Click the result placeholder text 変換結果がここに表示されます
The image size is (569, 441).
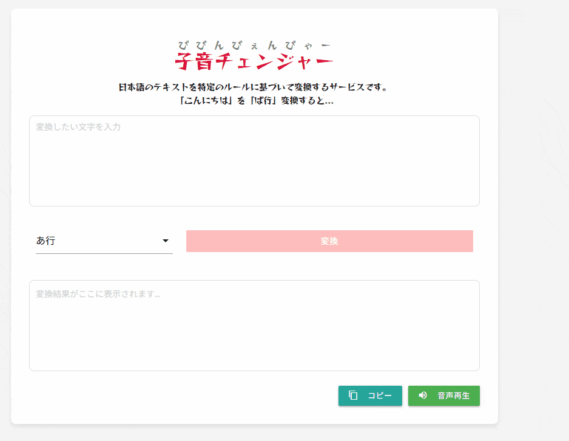pos(98,294)
